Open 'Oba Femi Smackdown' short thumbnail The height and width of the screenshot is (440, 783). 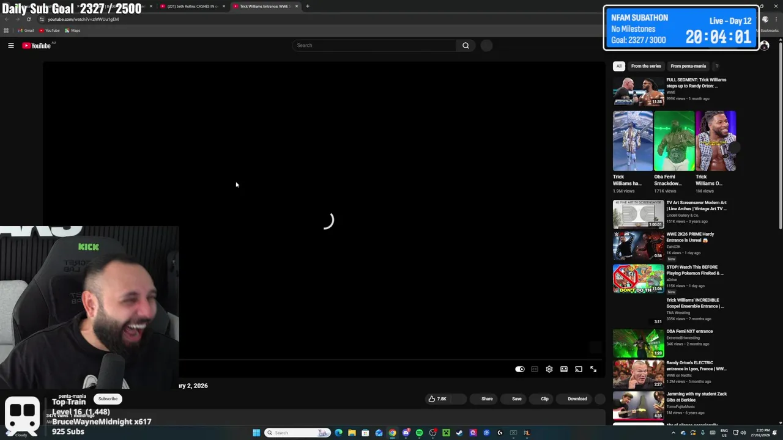tap(674, 141)
